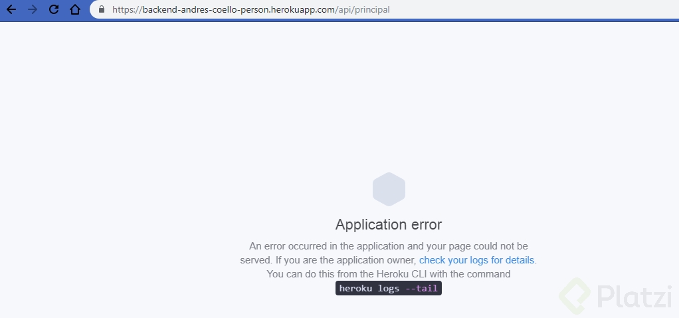Open the 'check your logs for details' link
The image size is (679, 318).
point(476,260)
